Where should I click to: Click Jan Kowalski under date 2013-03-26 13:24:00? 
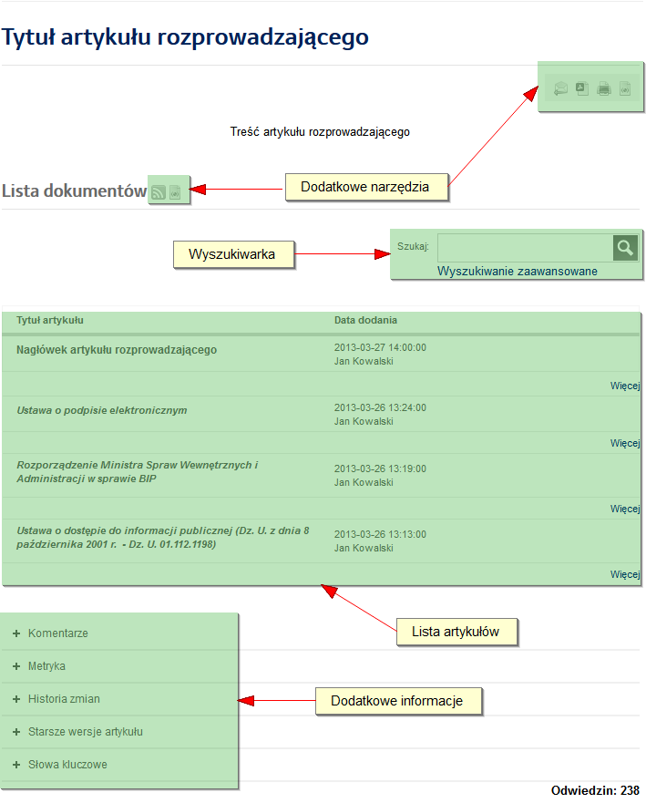pyautogui.click(x=364, y=421)
